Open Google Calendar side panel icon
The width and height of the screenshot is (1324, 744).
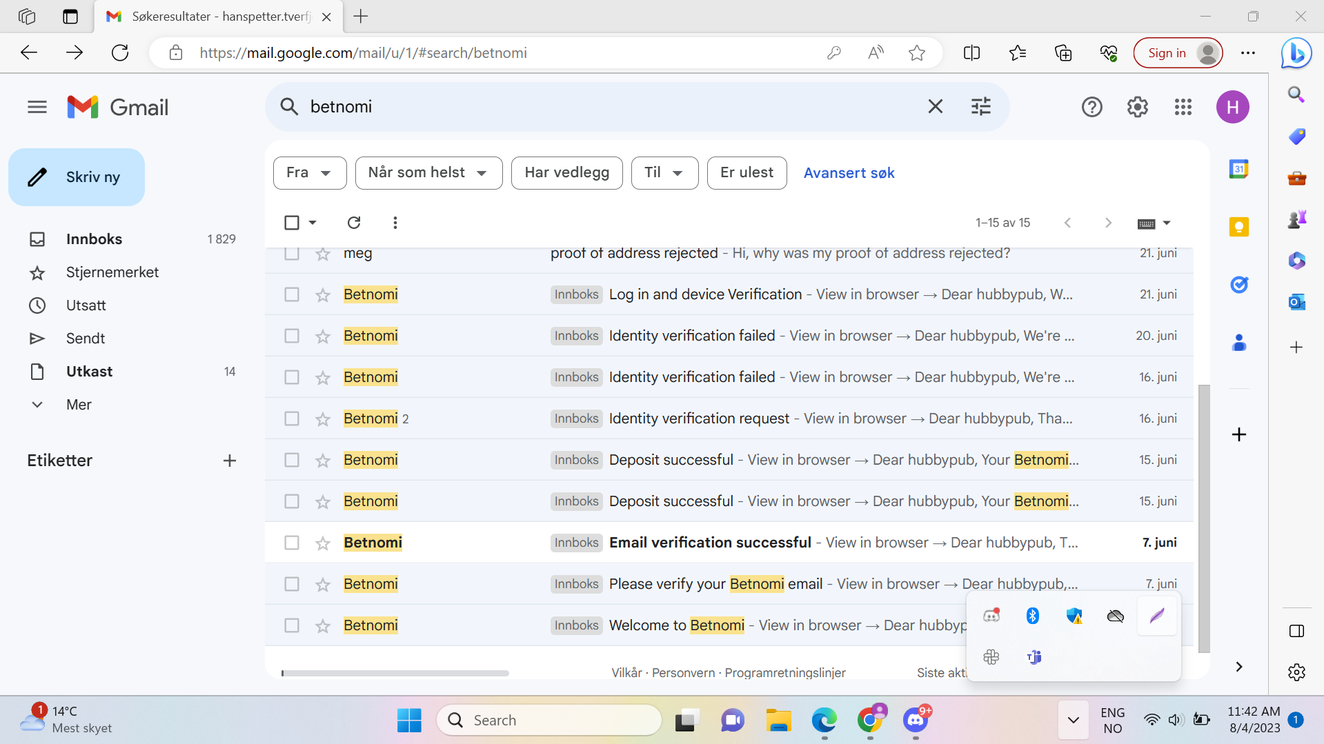point(1238,169)
